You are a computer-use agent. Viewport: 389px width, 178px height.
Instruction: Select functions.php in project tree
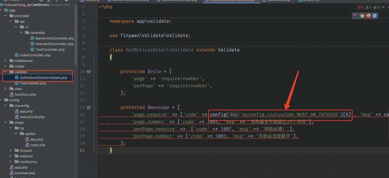point(37,95)
